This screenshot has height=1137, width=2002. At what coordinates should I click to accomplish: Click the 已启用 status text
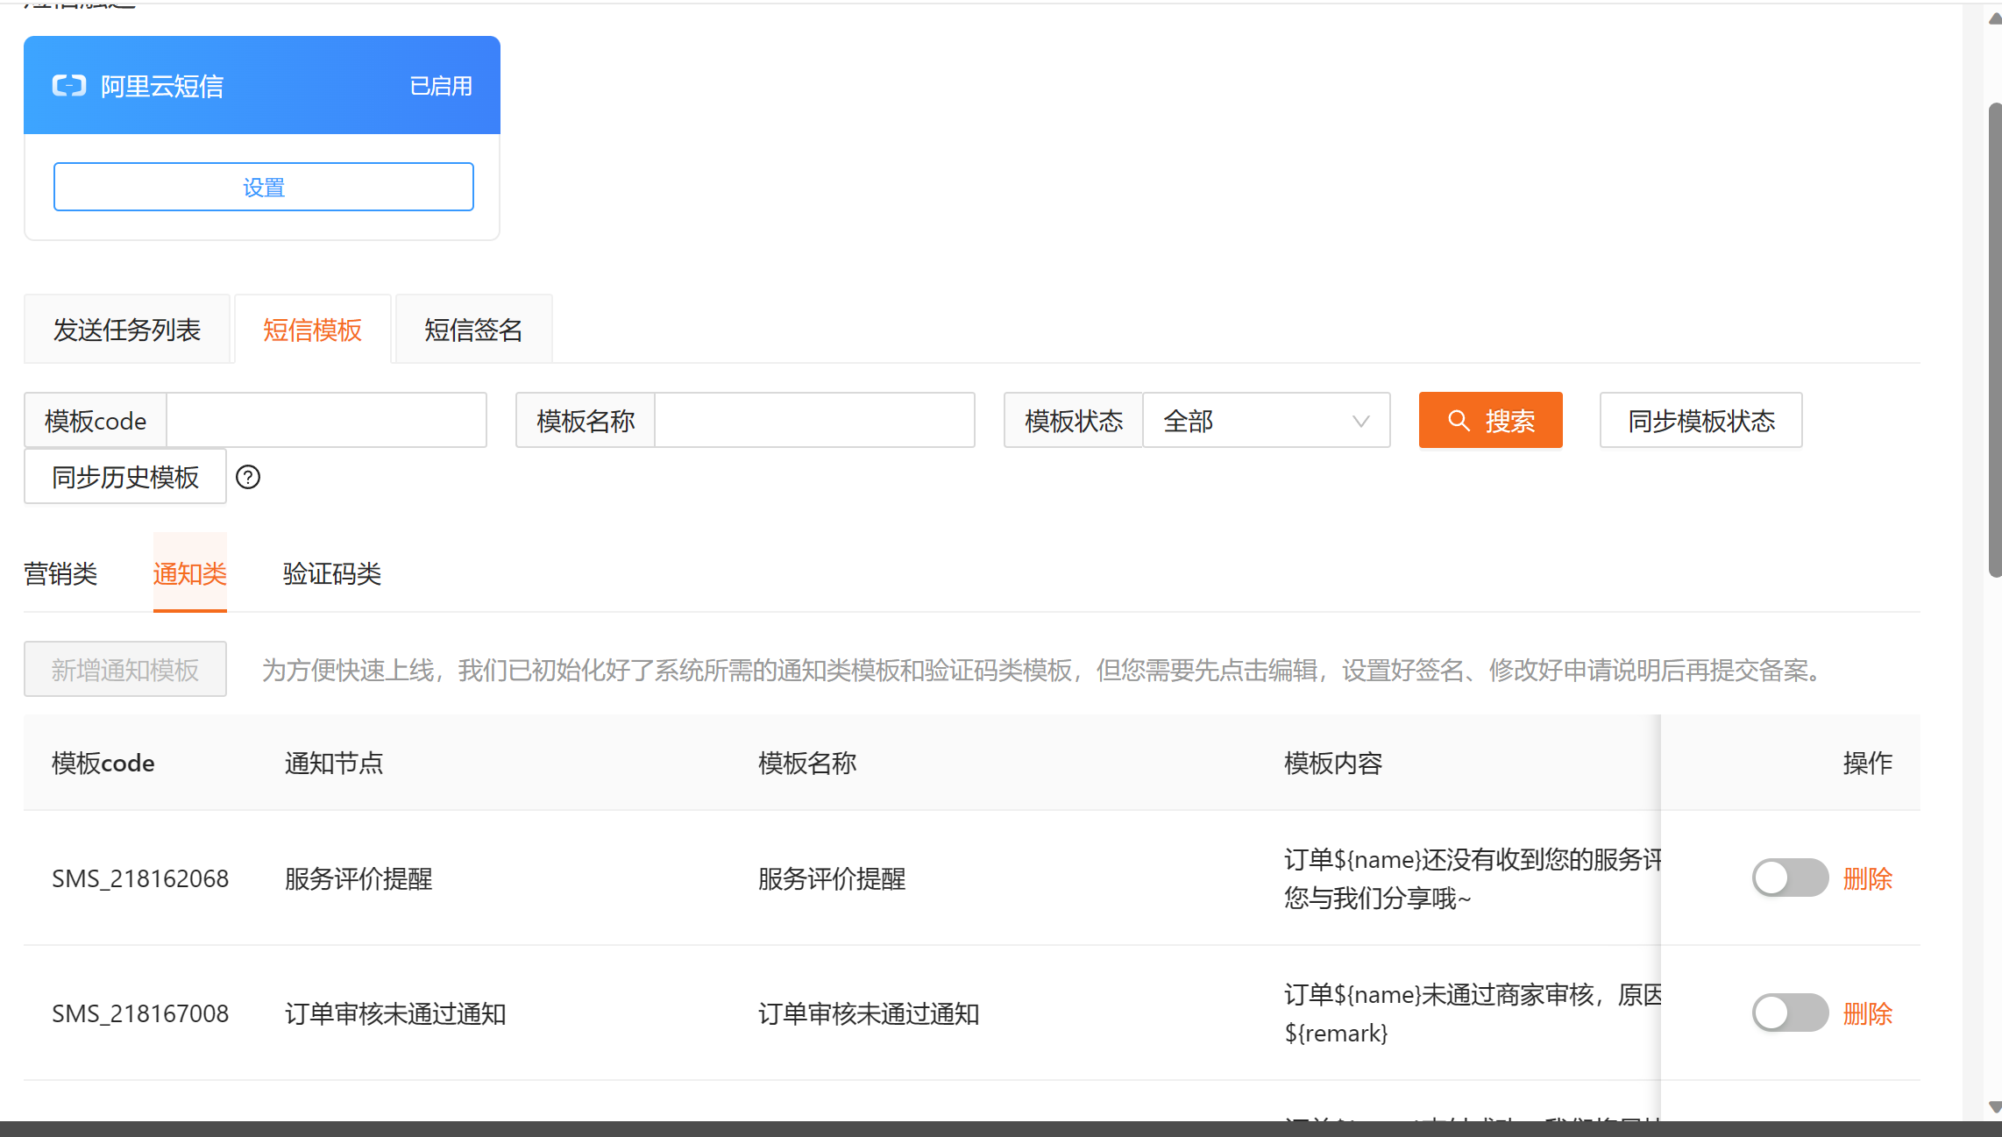click(441, 86)
